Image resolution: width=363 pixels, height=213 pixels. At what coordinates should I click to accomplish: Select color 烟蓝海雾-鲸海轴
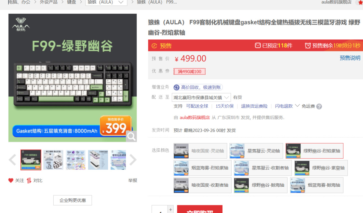click(316, 185)
